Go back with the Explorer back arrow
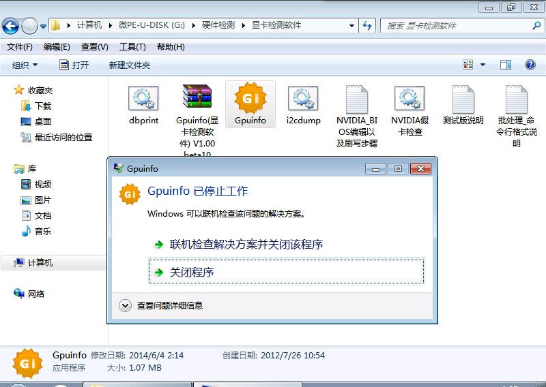The image size is (546, 387). 10,26
